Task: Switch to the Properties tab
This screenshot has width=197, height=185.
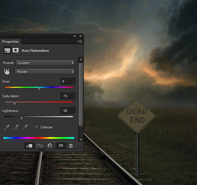Action: 10,42
